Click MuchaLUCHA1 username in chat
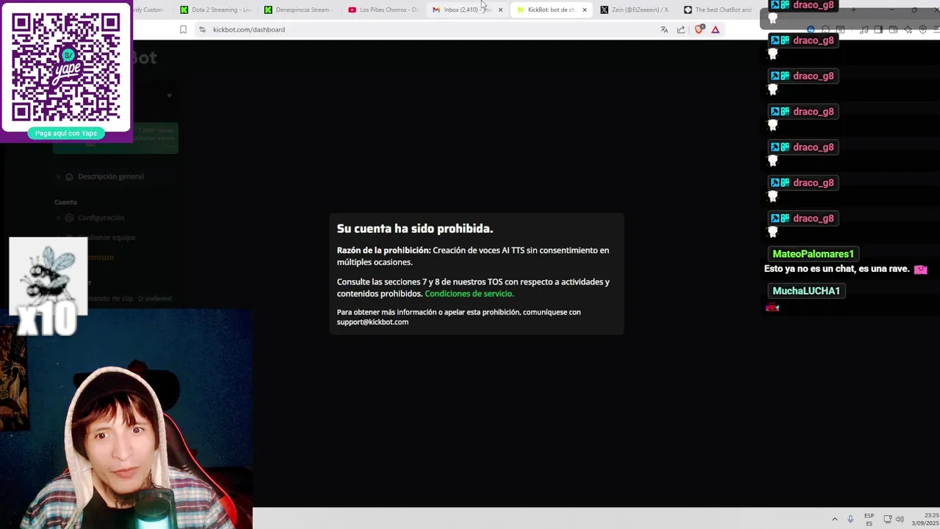This screenshot has height=529, width=940. [x=806, y=291]
